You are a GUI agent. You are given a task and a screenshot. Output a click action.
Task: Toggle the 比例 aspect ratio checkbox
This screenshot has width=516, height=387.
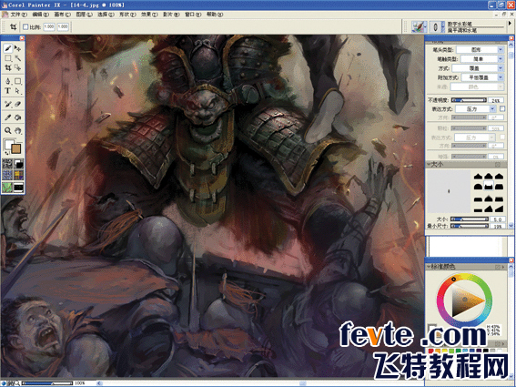pyautogui.click(x=25, y=26)
